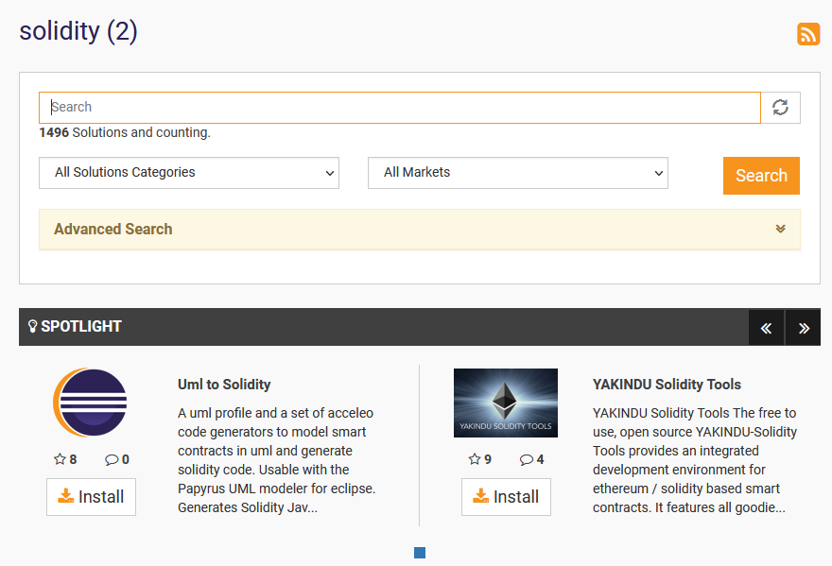Click the blue carousel page indicator
832x566 pixels.
pos(420,553)
